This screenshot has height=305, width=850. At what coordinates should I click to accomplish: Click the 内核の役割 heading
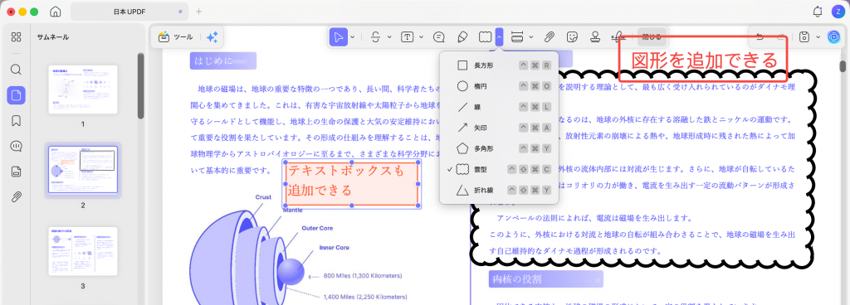[545, 279]
